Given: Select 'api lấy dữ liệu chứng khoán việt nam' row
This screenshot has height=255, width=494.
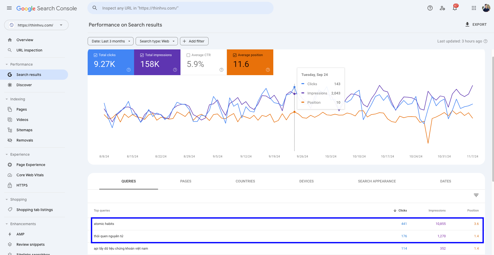Looking at the screenshot, I should click(x=286, y=249).
